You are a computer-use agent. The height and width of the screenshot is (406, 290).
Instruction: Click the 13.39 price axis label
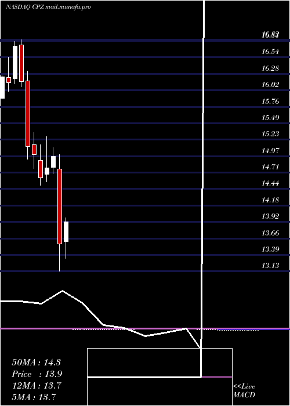[270, 249]
